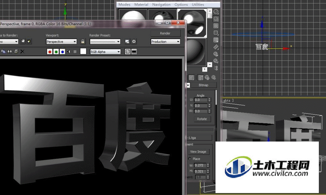This screenshot has height=195, width=326.
Task: Click the Sample Type sphere icon
Action: click(x=216, y=12)
